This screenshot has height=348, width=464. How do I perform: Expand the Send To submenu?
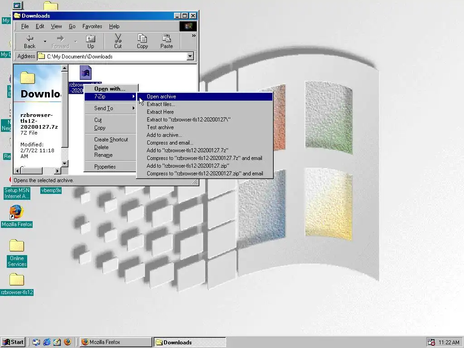(111, 108)
